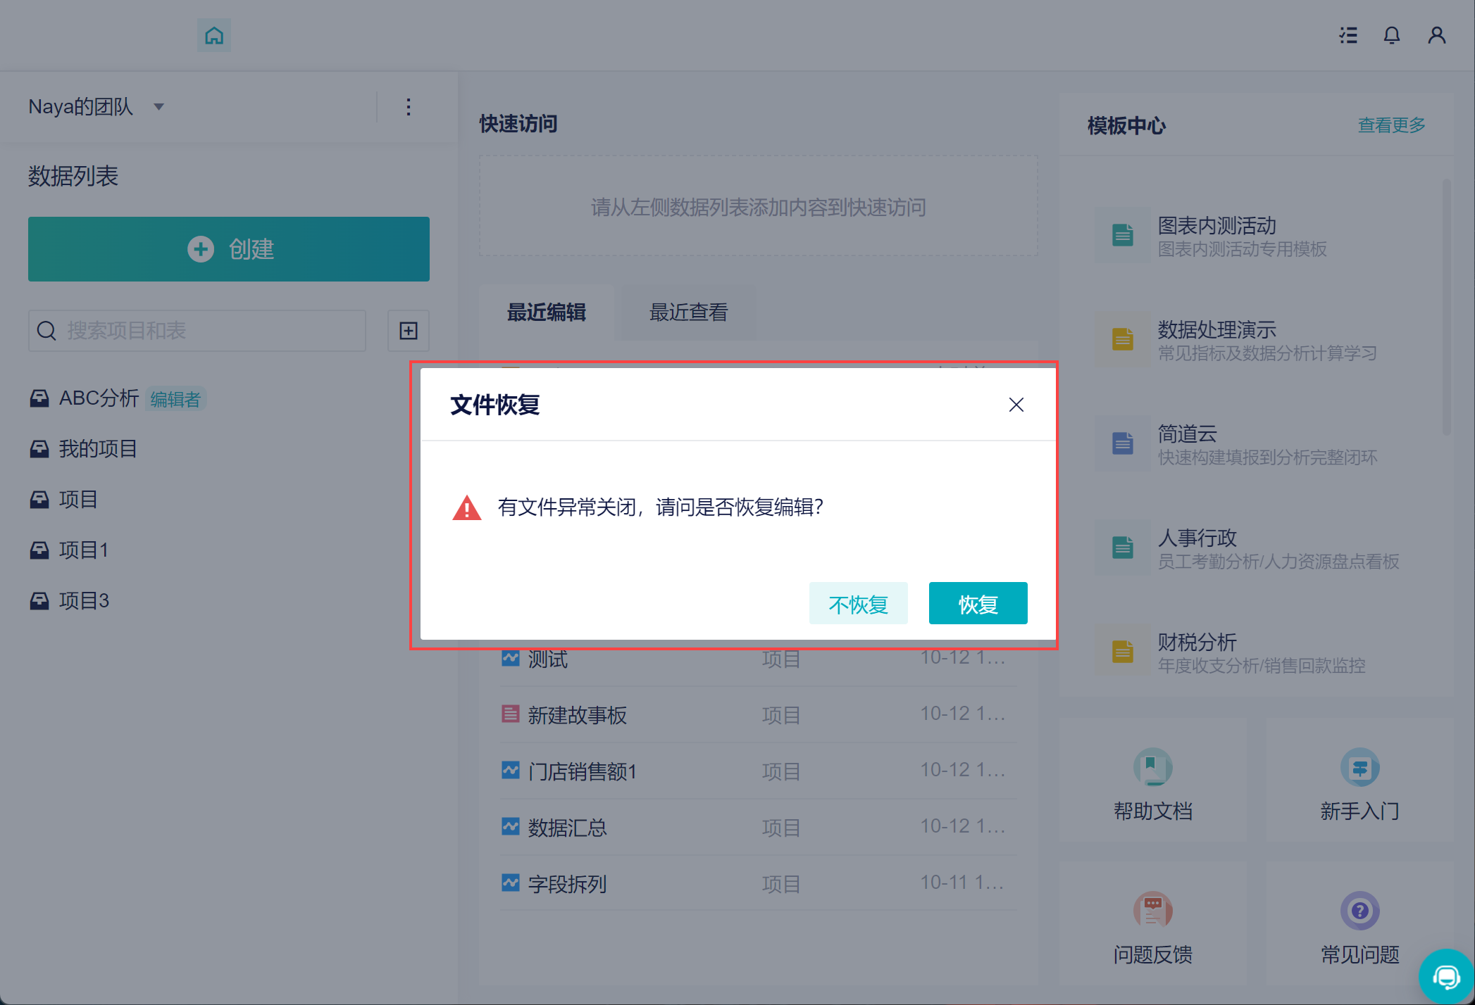Expand the Naya的团队 team dropdown

(159, 107)
